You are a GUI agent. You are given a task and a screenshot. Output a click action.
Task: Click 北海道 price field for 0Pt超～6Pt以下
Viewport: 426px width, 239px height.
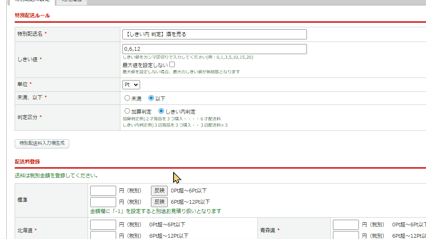pyautogui.click(x=103, y=225)
